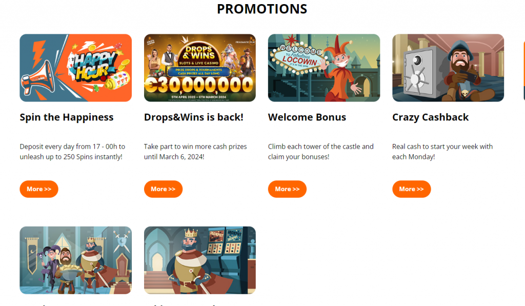
Task: Open the Crazy Cashback safe banner
Action: [448, 68]
